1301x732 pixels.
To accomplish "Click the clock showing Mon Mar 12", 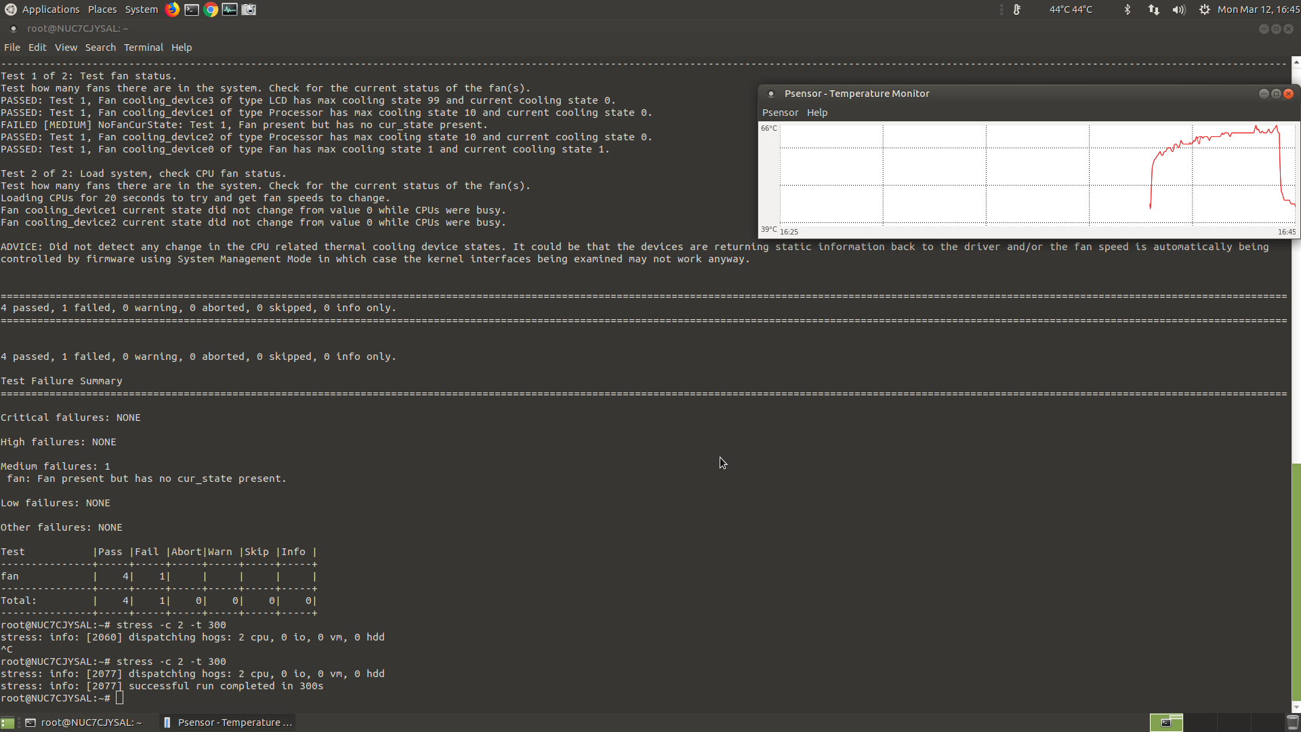I will tap(1258, 9).
